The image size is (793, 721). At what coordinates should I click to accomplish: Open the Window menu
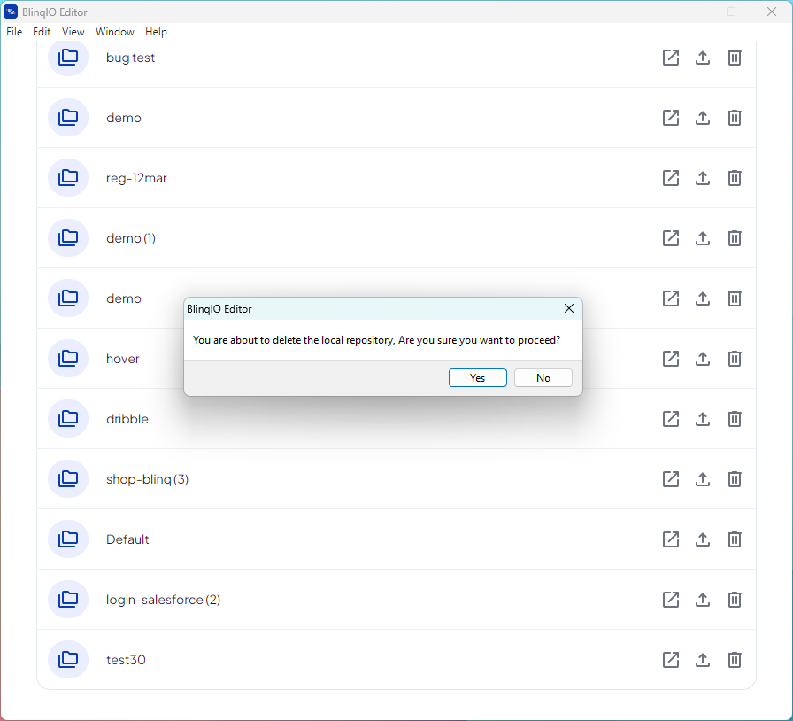115,32
